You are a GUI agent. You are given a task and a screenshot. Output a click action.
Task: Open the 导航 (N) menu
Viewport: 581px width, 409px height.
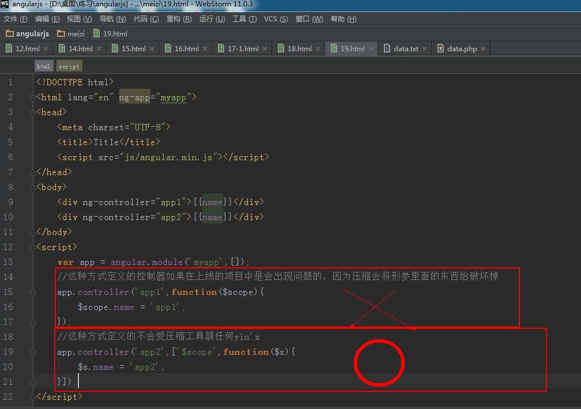pos(112,19)
